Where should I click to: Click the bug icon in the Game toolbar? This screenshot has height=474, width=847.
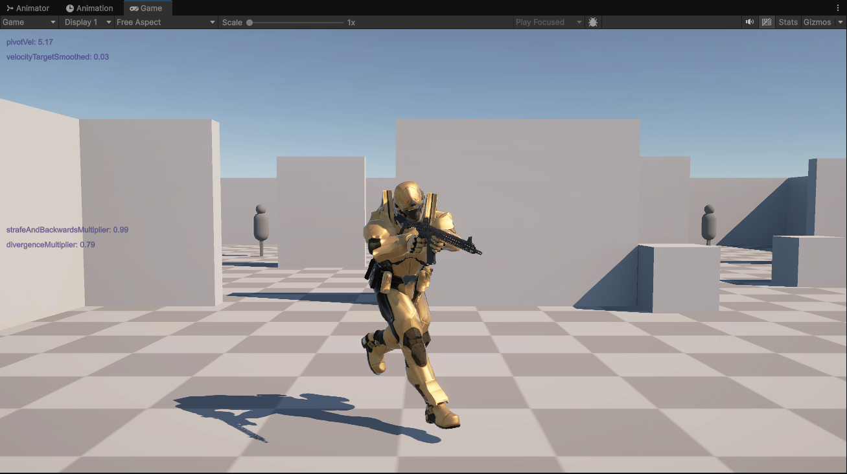point(593,22)
